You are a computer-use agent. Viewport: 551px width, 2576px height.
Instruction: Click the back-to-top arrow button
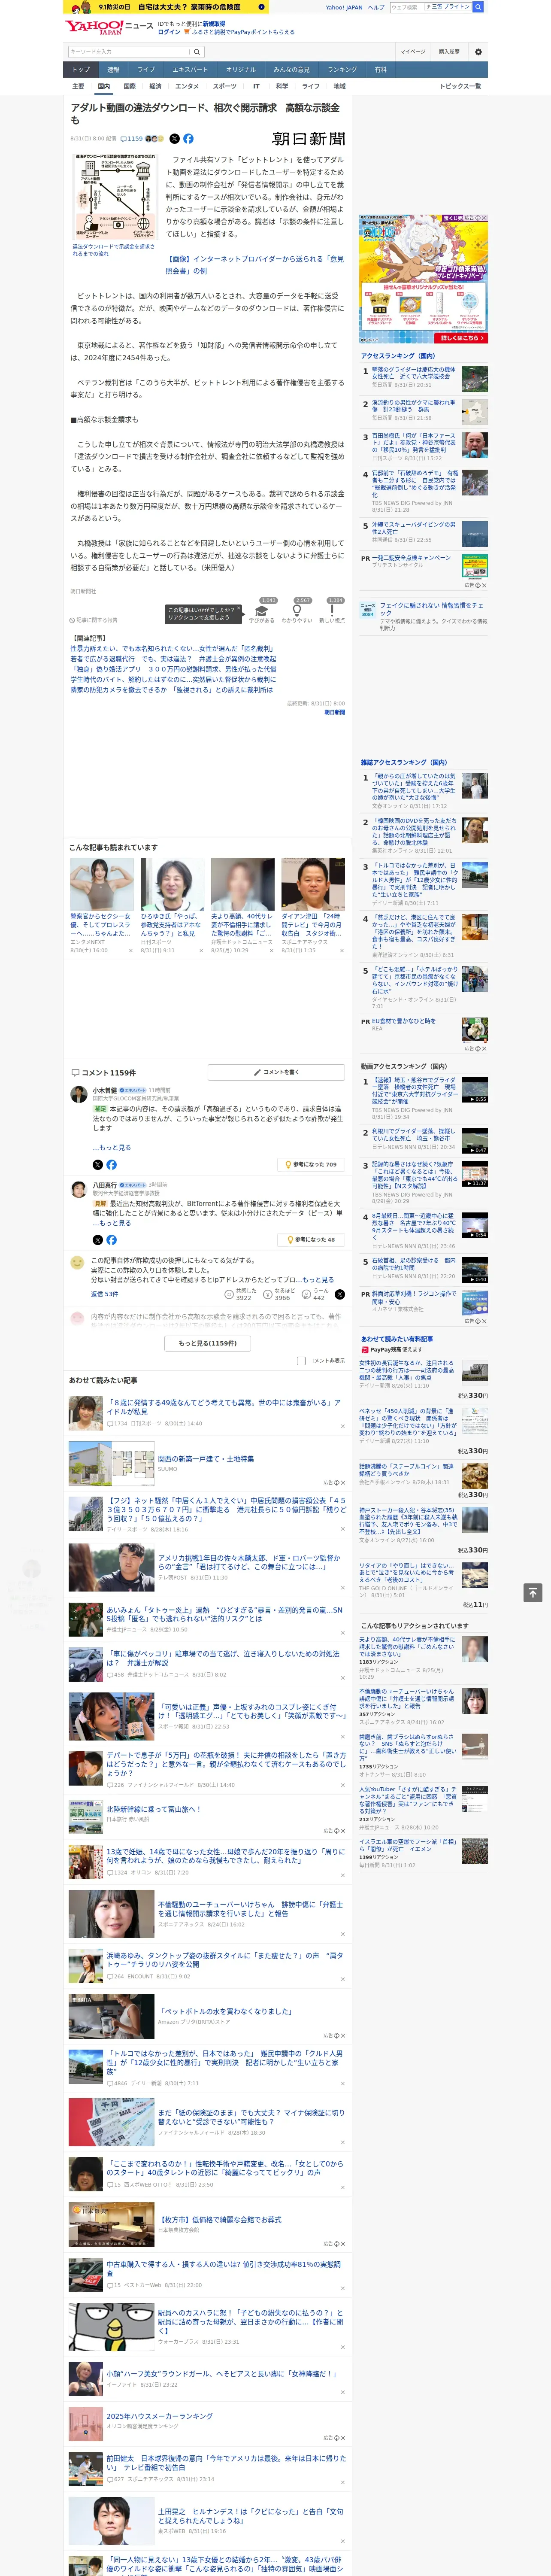point(533,1593)
